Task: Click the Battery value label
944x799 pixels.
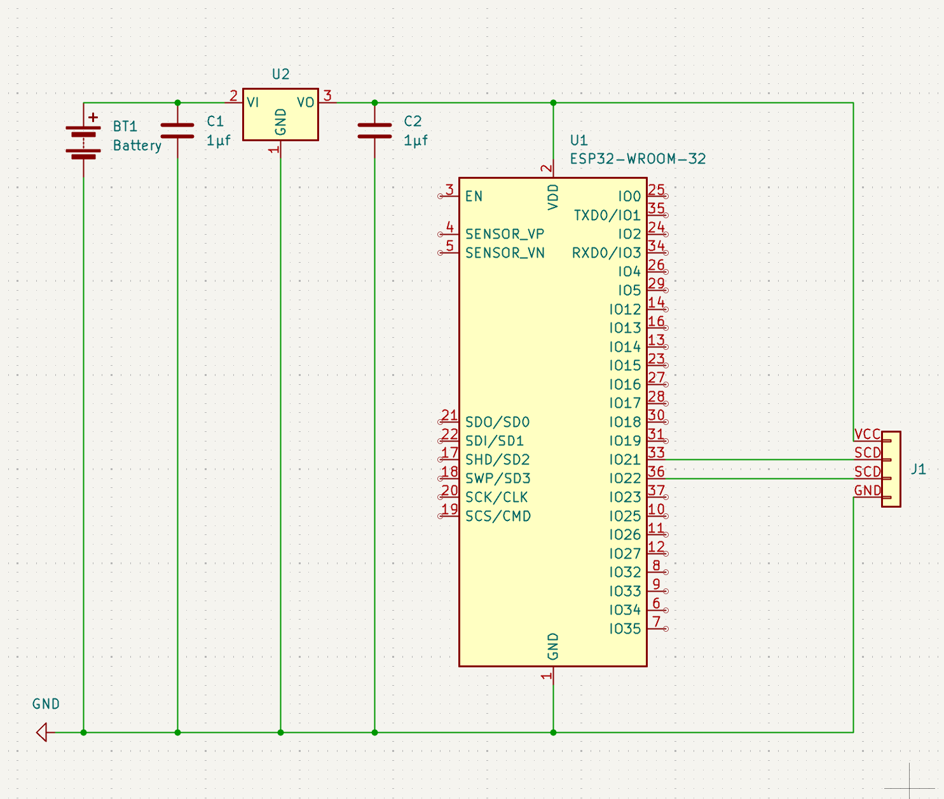Action: pyautogui.click(x=137, y=145)
